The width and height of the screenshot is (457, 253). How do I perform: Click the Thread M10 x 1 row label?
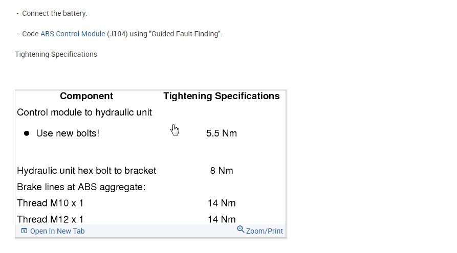click(x=50, y=203)
